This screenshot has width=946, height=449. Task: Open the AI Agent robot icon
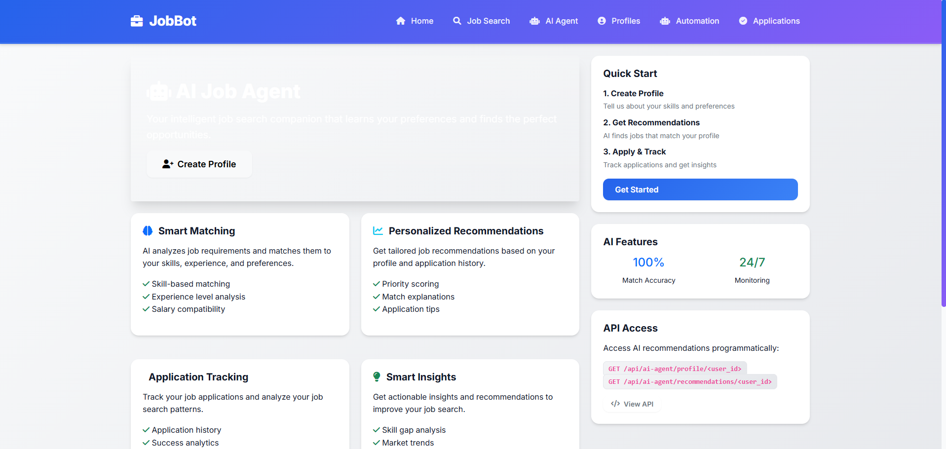point(534,21)
